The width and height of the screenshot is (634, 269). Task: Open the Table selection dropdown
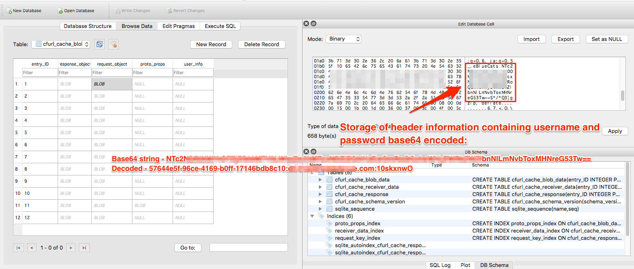pos(61,44)
